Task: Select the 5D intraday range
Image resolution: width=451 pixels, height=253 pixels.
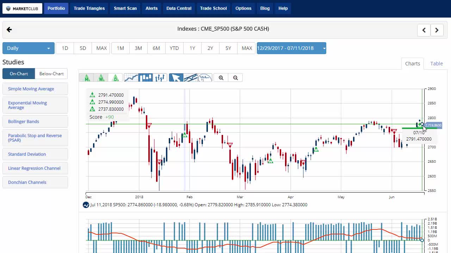Action: pyautogui.click(x=83, y=48)
